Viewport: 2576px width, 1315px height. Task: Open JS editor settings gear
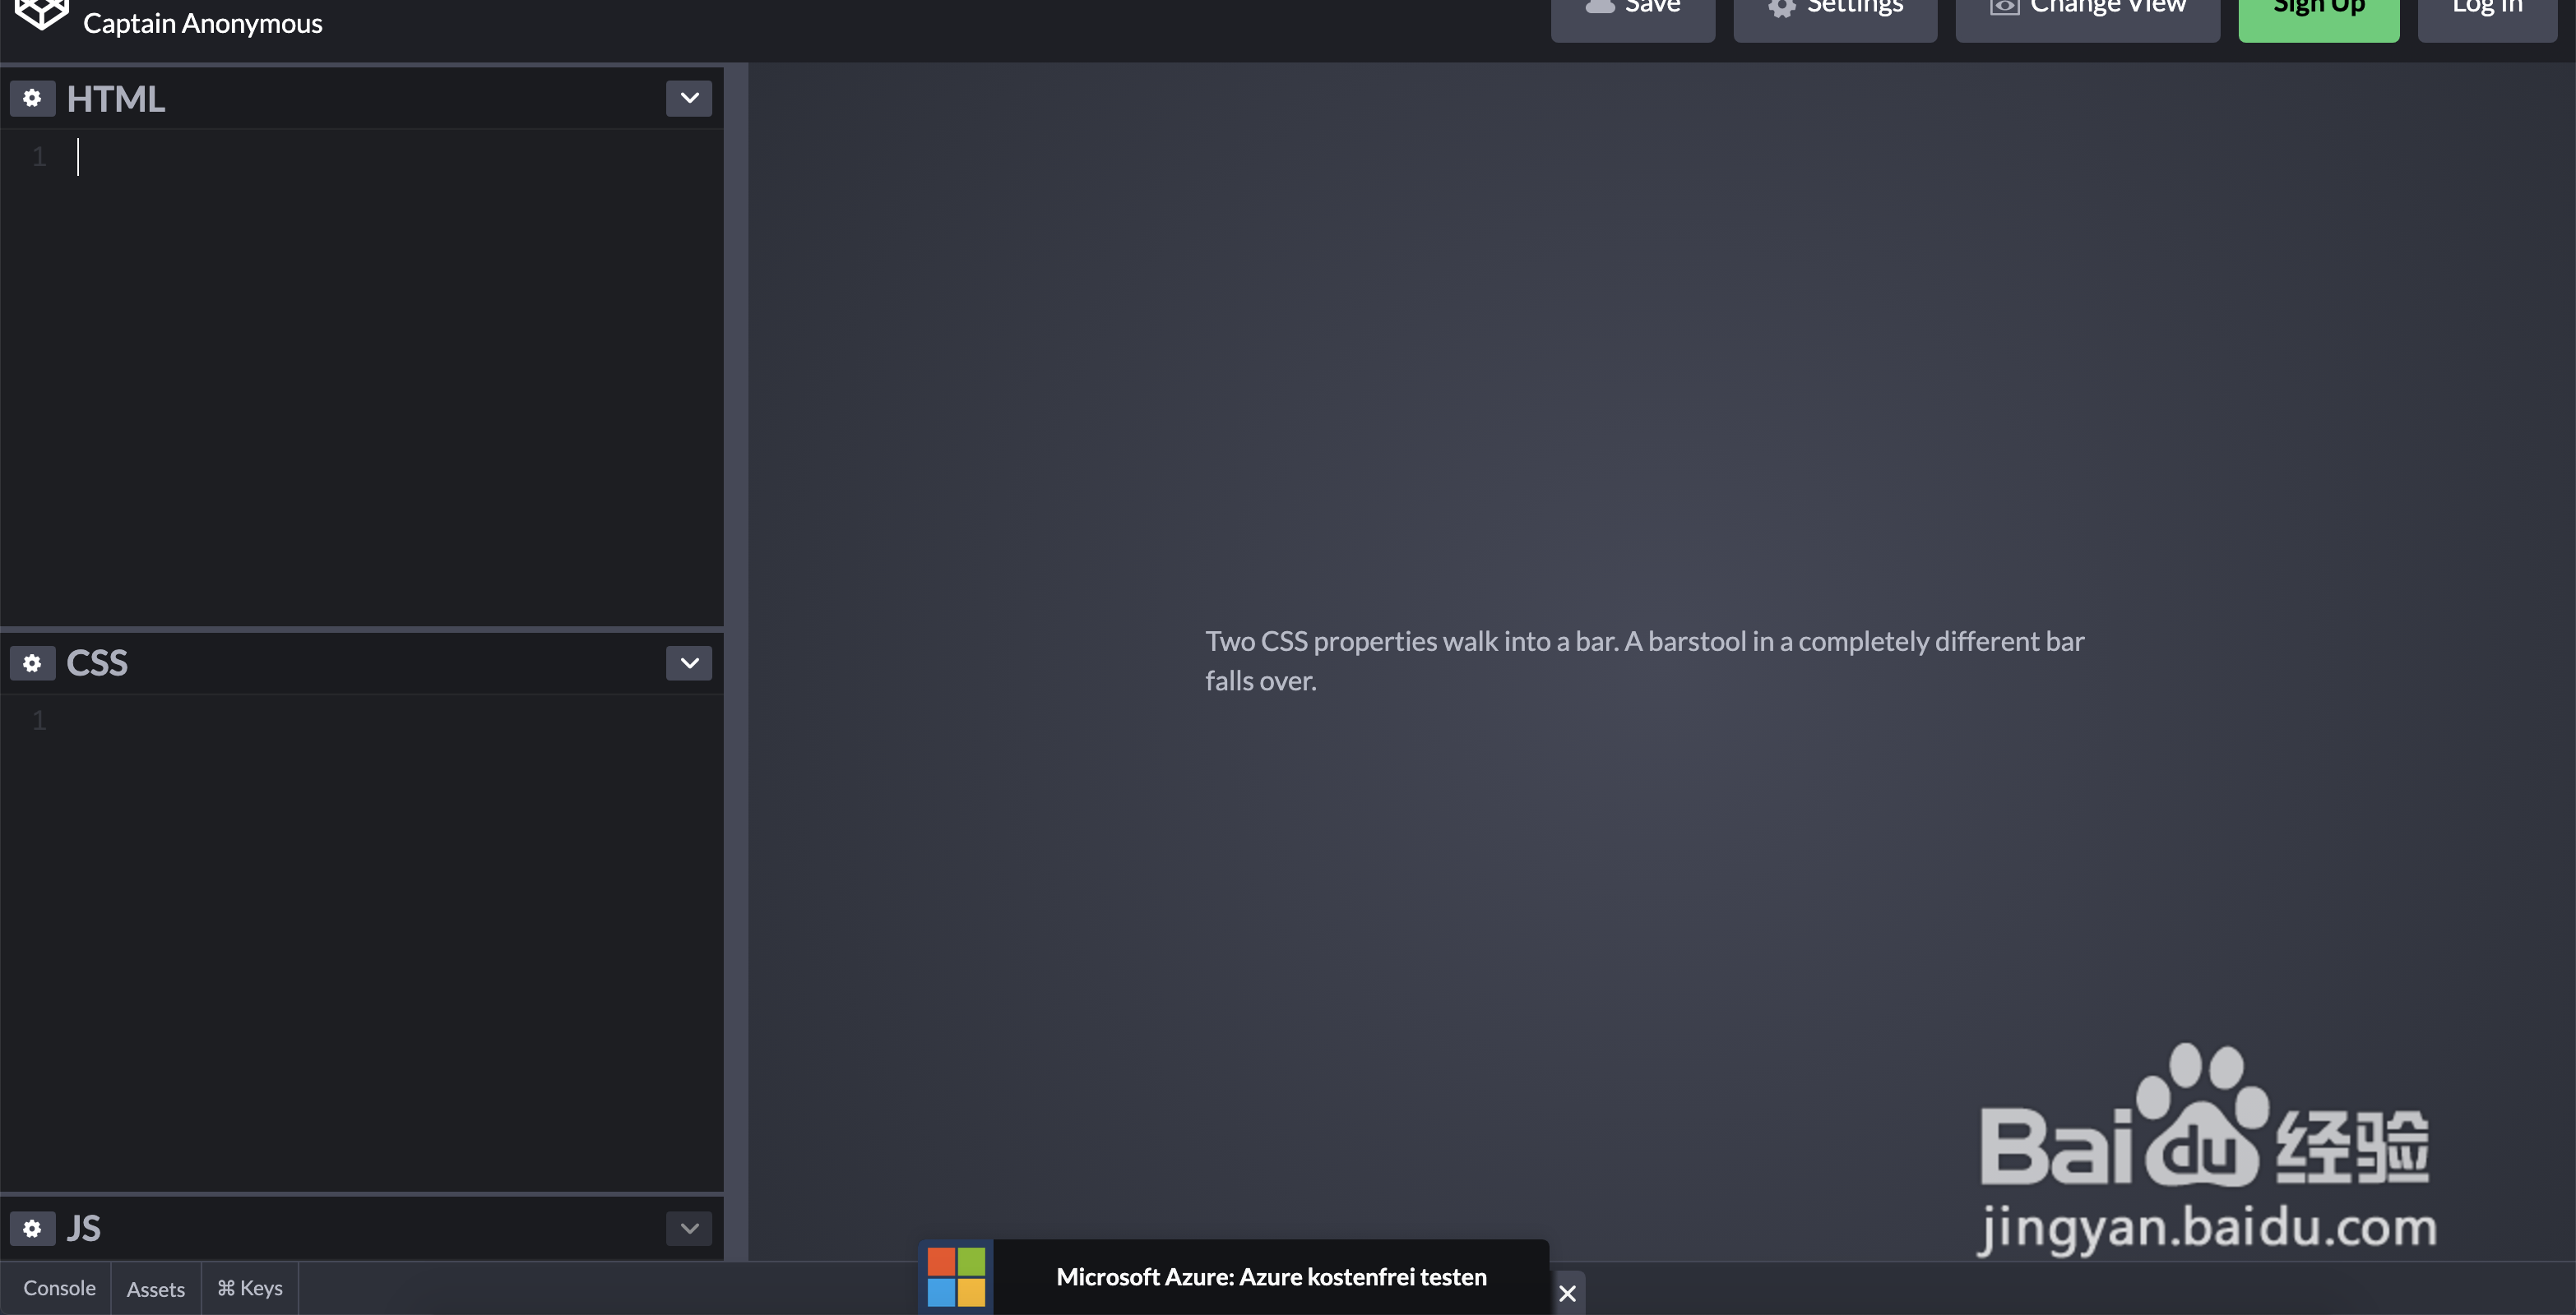[x=32, y=1228]
